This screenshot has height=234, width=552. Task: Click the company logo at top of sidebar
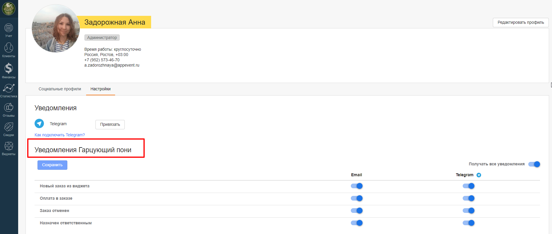[8, 9]
